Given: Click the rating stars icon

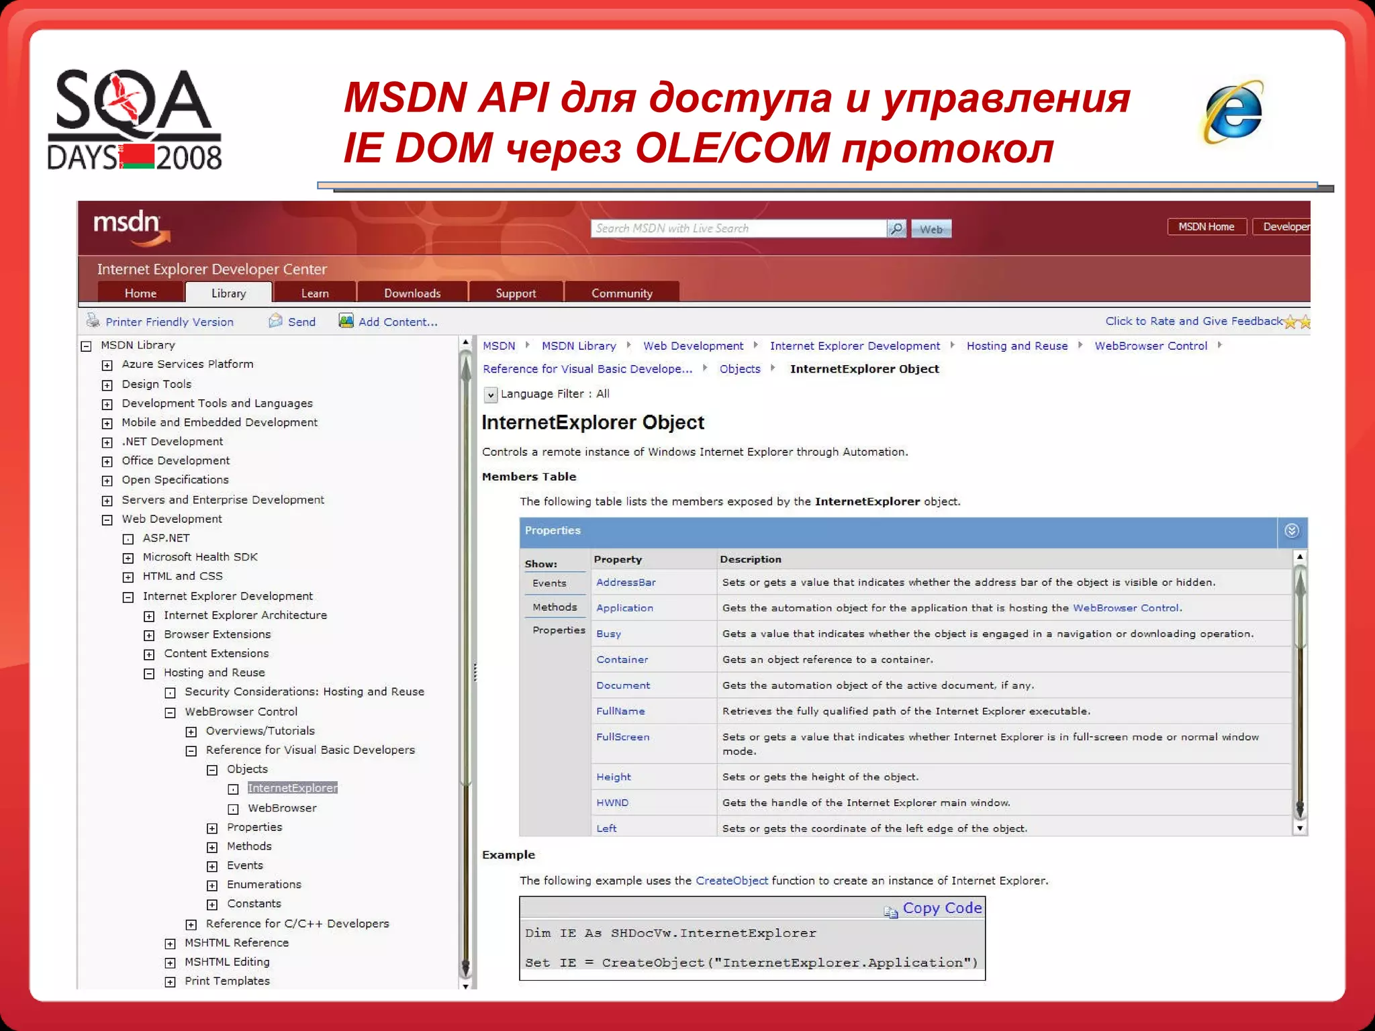Looking at the screenshot, I should (x=1296, y=322).
